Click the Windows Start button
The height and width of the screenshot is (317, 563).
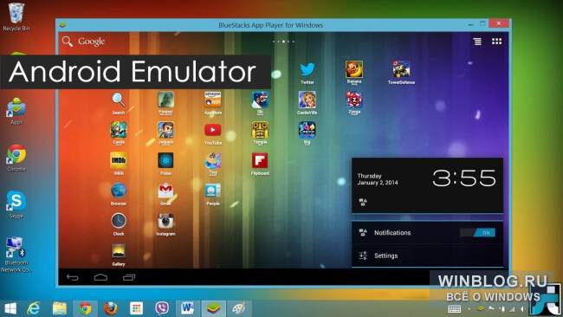(x=10, y=308)
